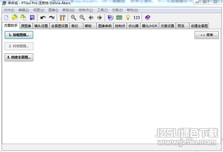Screen dimensions: 223x152
Task: Open options via the tools icon
Action: coord(62,18)
